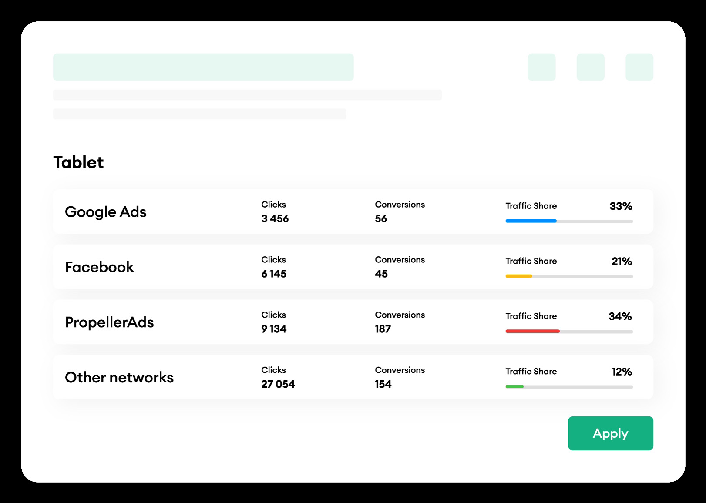The image size is (706, 503).
Task: Click Traffic Share label in Facebook row
Action: pyautogui.click(x=531, y=261)
